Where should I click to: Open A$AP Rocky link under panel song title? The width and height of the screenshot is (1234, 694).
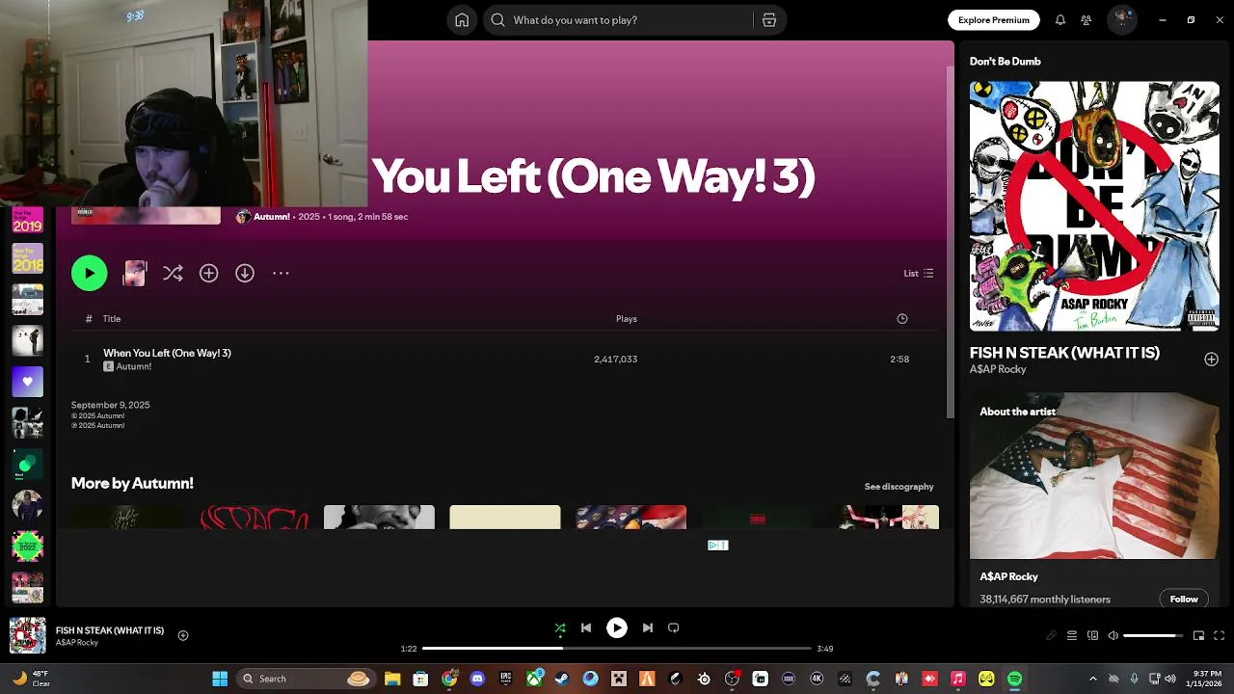point(998,369)
